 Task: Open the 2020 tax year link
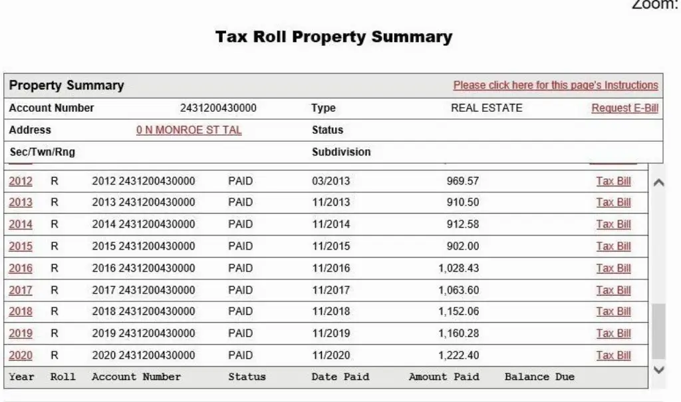coord(20,355)
